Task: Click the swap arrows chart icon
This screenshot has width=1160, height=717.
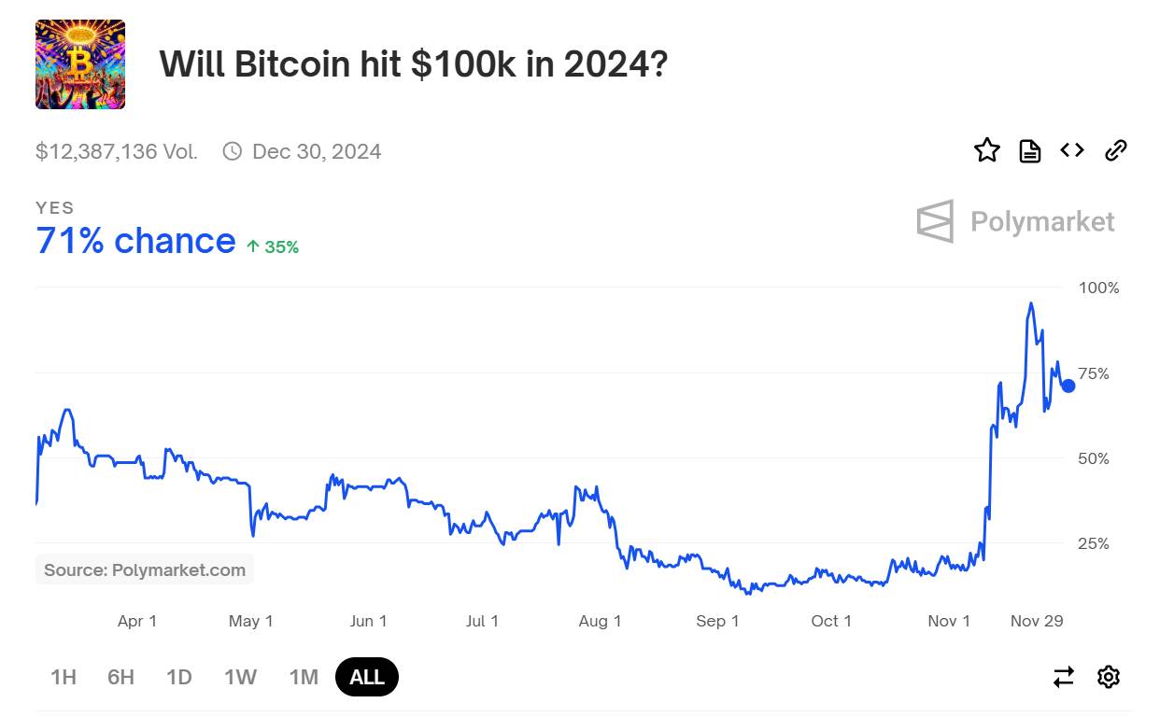Action: coord(1064,677)
